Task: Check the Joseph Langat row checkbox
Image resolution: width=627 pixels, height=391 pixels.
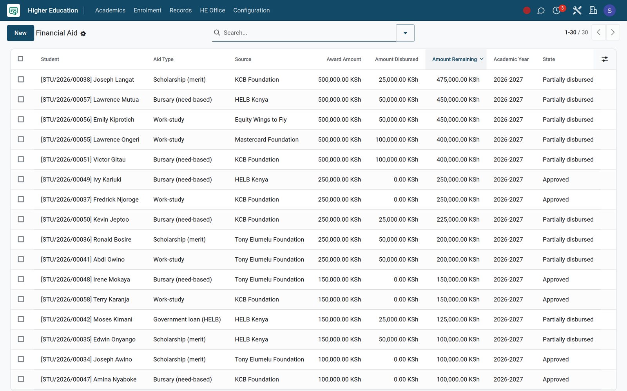Action: (x=21, y=79)
